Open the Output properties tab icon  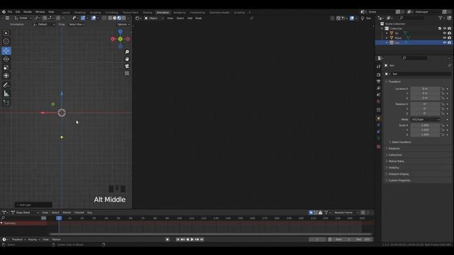point(378,81)
